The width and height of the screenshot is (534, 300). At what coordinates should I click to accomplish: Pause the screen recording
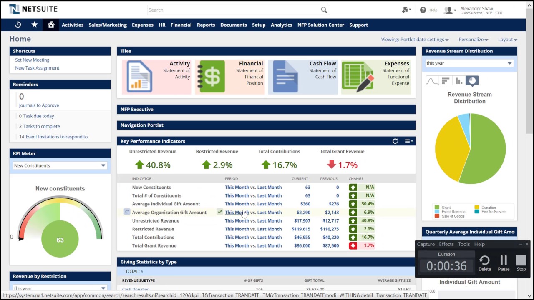point(504,264)
